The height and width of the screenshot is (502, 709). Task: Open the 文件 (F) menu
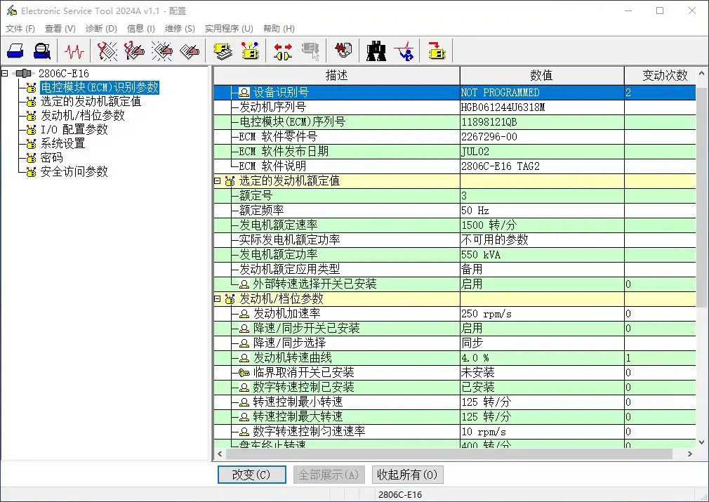[x=20, y=29]
